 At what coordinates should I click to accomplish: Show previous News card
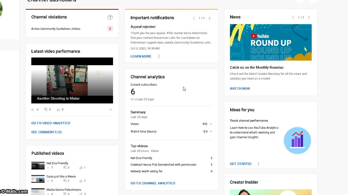[x=293, y=18]
